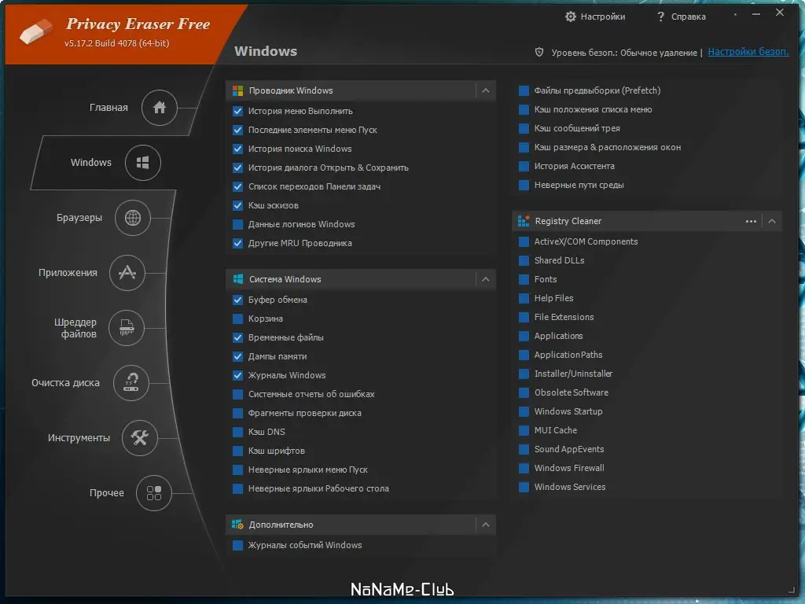Screen dimensions: 805x604
Task: Uncheck Дампы памяти
Action: point(237,356)
